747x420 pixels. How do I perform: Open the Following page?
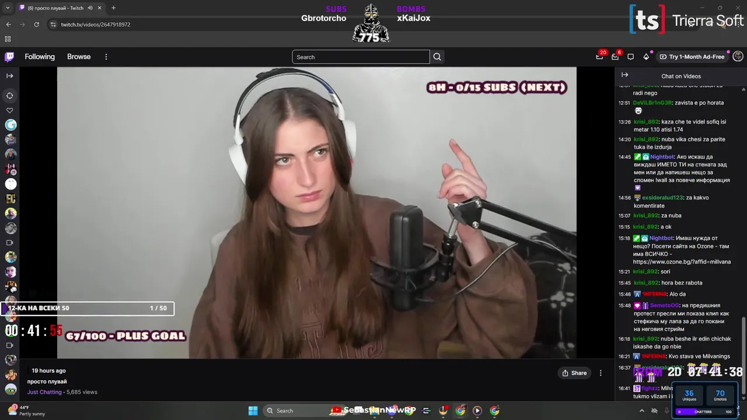click(x=40, y=57)
